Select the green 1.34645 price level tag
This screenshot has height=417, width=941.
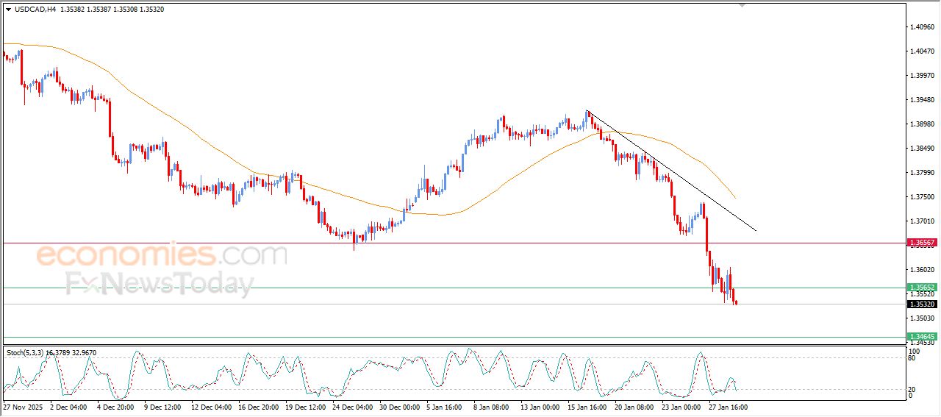coord(921,337)
